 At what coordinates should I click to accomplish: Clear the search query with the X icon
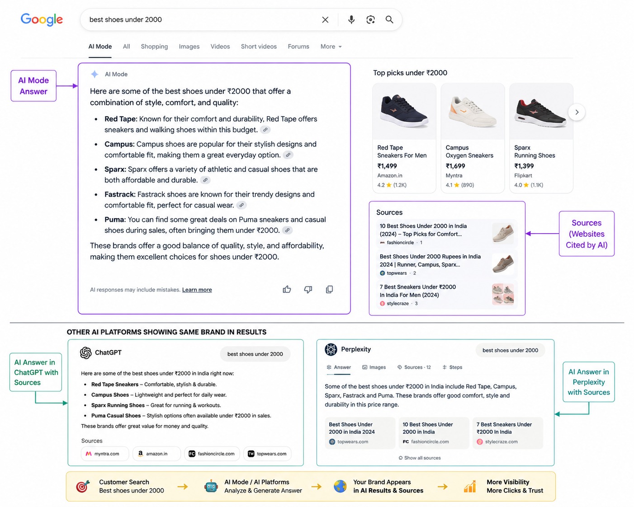click(x=325, y=20)
